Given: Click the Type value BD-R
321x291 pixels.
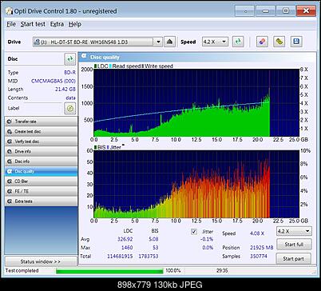Looking at the screenshot, I should [69, 73].
